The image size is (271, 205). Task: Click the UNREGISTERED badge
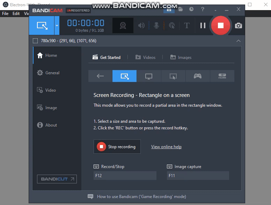click(x=78, y=10)
